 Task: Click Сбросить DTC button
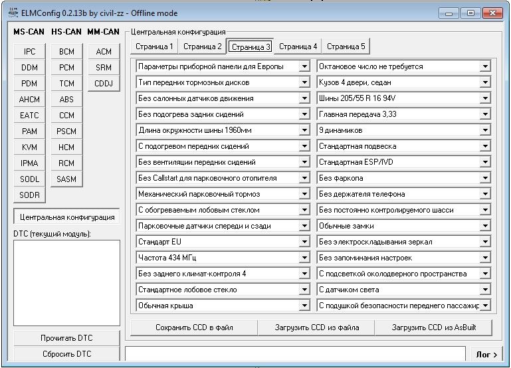pyautogui.click(x=67, y=353)
